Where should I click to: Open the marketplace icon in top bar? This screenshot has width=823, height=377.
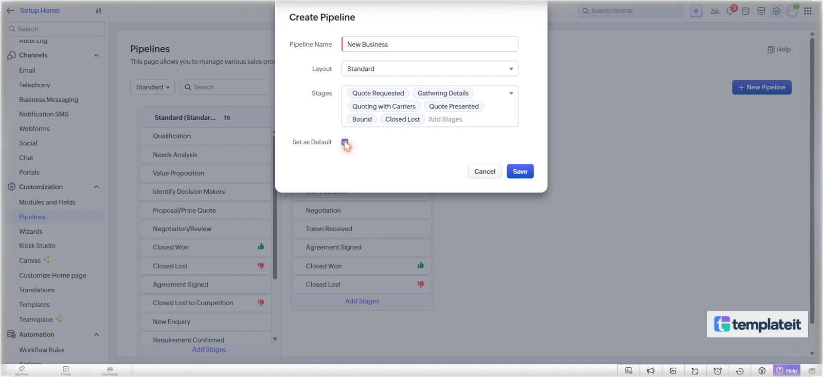761,11
